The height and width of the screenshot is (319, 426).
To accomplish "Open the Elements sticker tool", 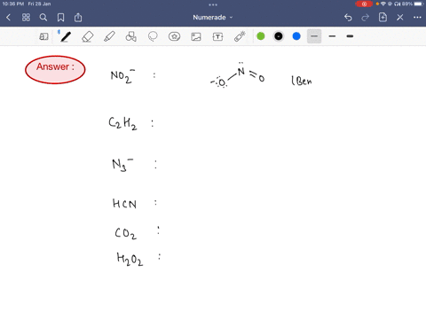I will click(174, 36).
